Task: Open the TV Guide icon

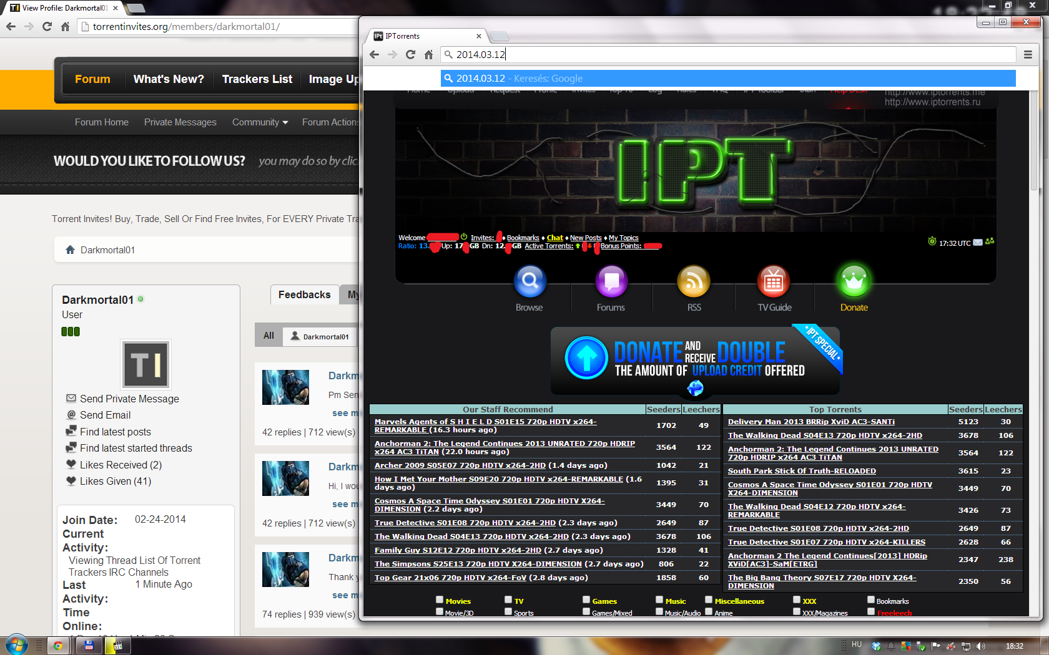Action: (774, 281)
